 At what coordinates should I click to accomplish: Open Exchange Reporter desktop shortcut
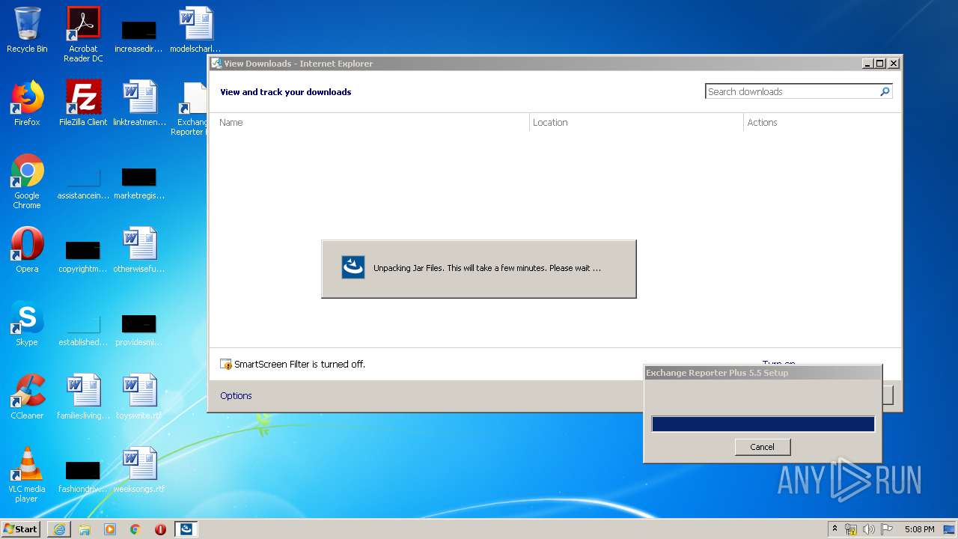192,109
